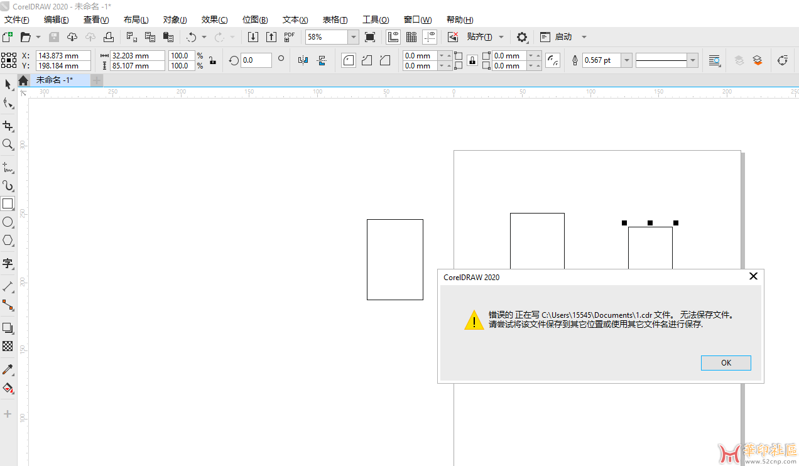This screenshot has height=466, width=799.
Task: Click the Cut icon
Action: coord(132,37)
